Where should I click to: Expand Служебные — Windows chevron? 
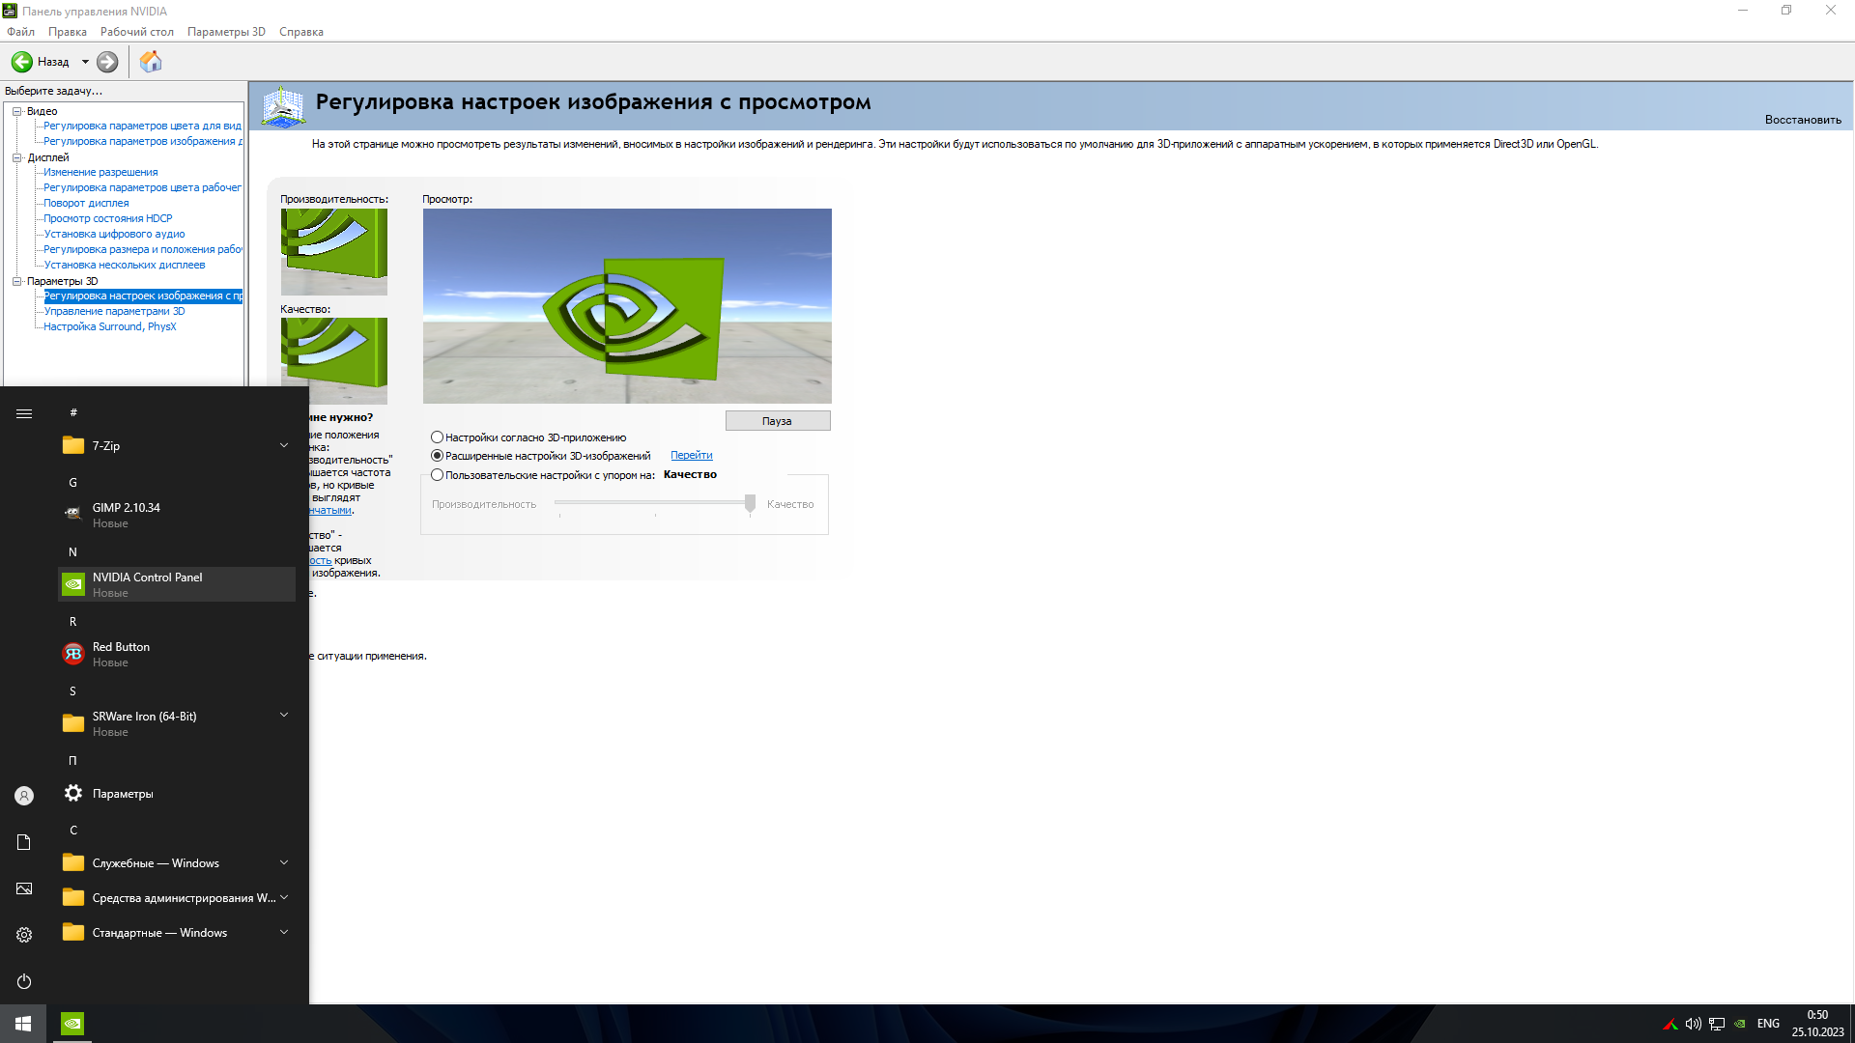pos(284,862)
